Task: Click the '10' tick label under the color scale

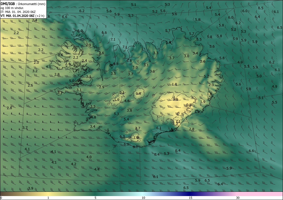Action: (143, 198)
